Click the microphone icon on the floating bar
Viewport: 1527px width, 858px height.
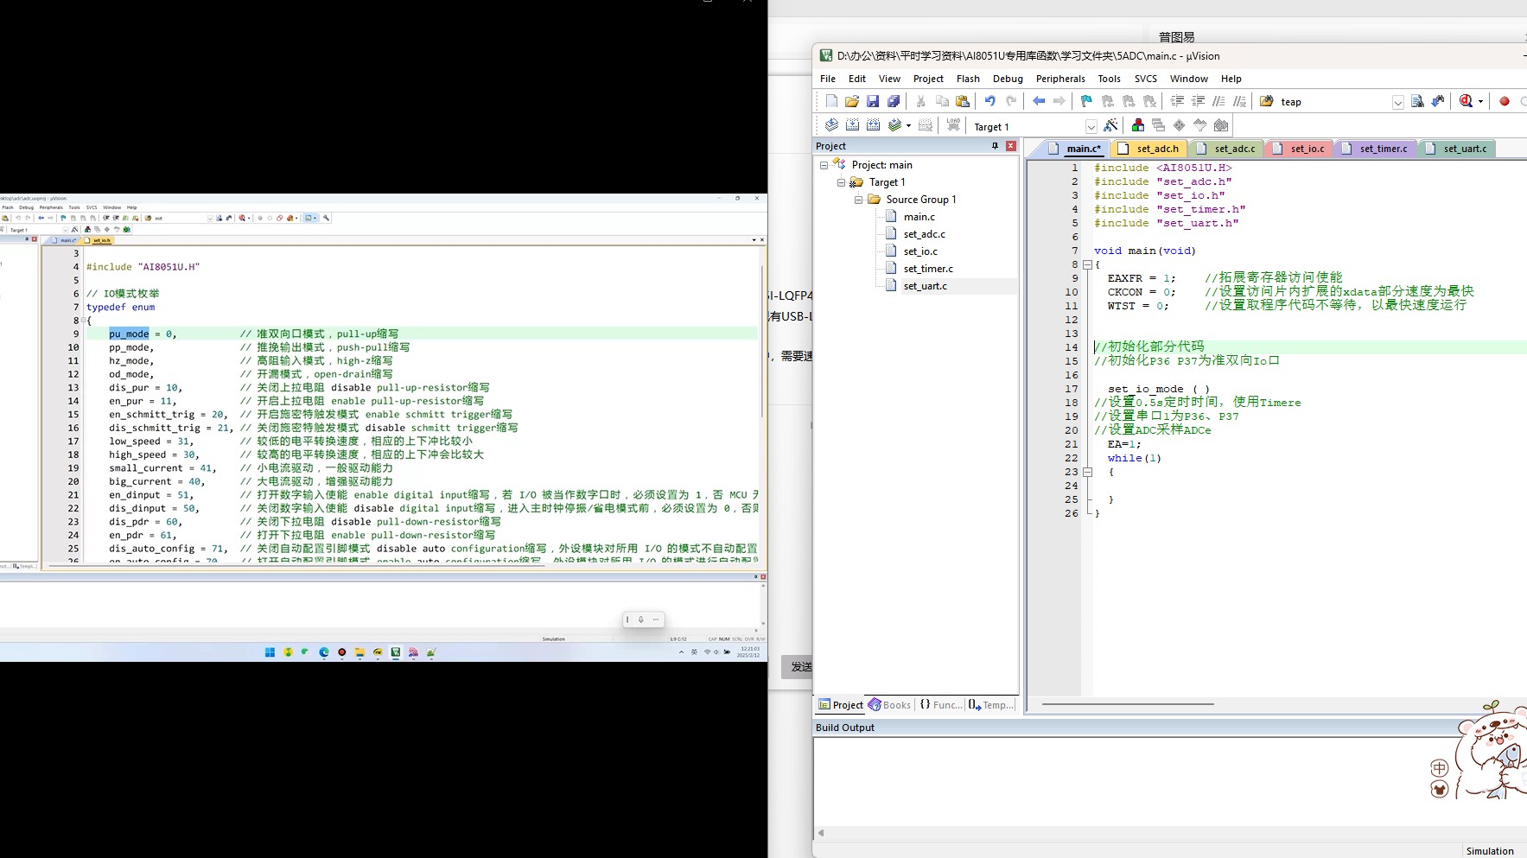click(x=640, y=620)
